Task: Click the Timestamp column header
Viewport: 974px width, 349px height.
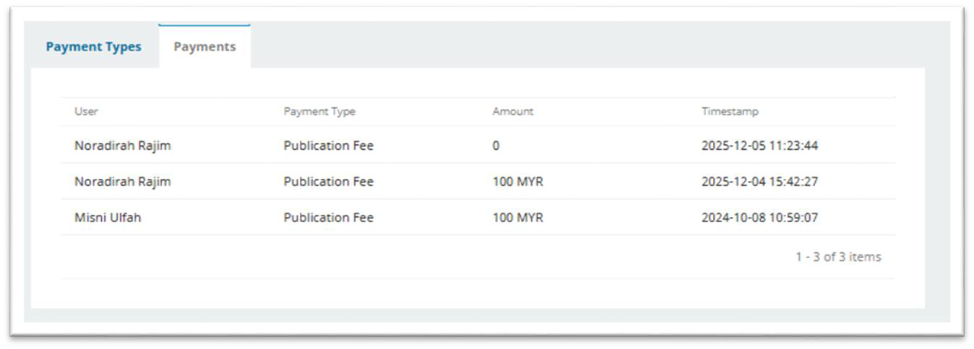Action: (730, 112)
